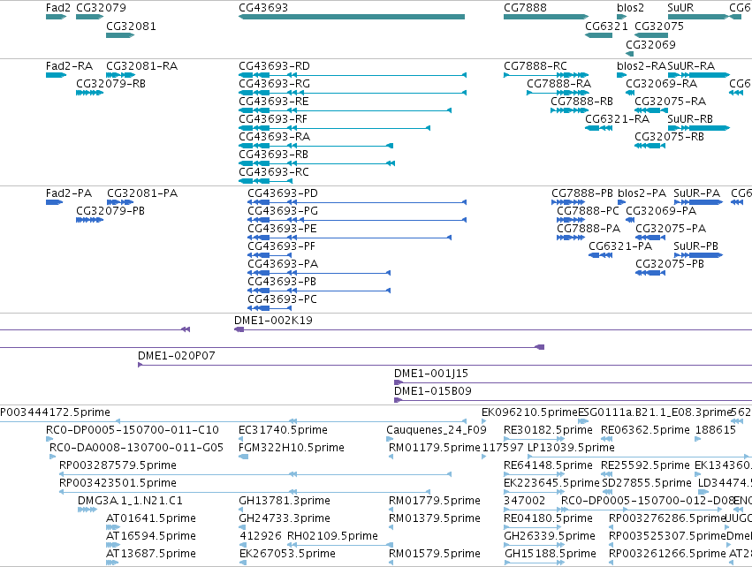Select the CG32075 gene label
The height and width of the screenshot is (567, 752).
[x=659, y=26]
